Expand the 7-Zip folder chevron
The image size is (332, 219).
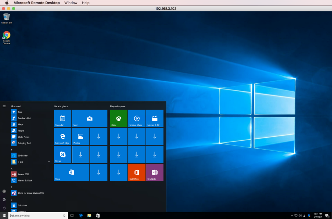(x=49, y=162)
